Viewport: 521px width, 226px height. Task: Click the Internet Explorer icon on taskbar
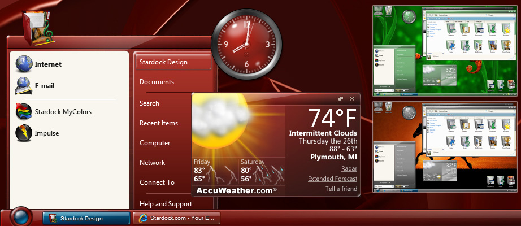143,218
